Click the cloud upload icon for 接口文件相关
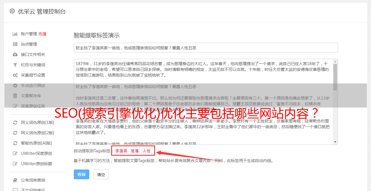Viewport: 371px width, 191px height. point(15,54)
